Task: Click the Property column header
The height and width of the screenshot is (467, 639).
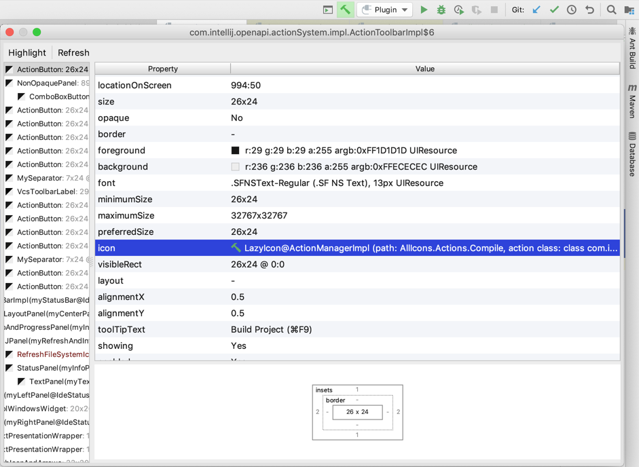Action: pos(163,69)
